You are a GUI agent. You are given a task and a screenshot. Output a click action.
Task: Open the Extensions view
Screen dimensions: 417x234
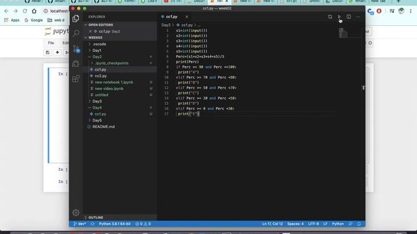tap(76, 79)
